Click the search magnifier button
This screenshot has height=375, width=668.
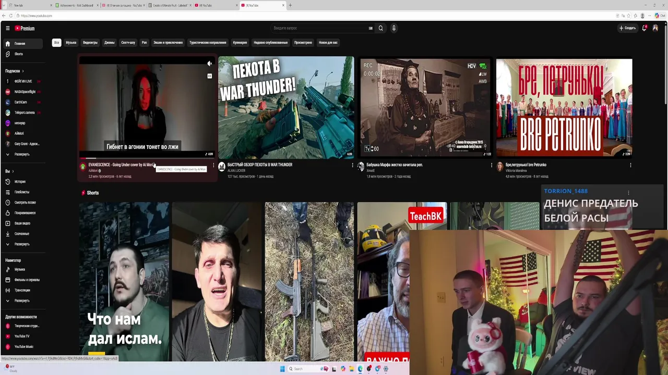[x=380, y=28]
